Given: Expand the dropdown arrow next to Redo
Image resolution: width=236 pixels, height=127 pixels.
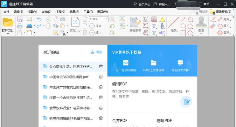Looking at the screenshot, I should tap(44, 26).
